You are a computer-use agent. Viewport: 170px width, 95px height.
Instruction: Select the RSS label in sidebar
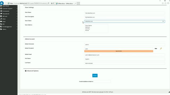[3, 24]
